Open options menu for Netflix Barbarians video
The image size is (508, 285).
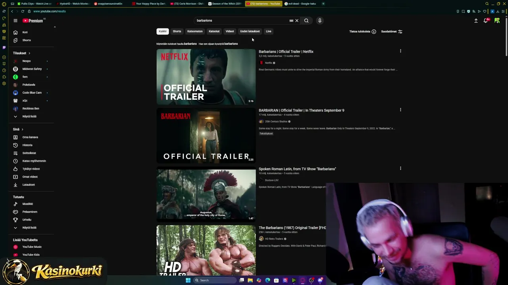pos(400,51)
